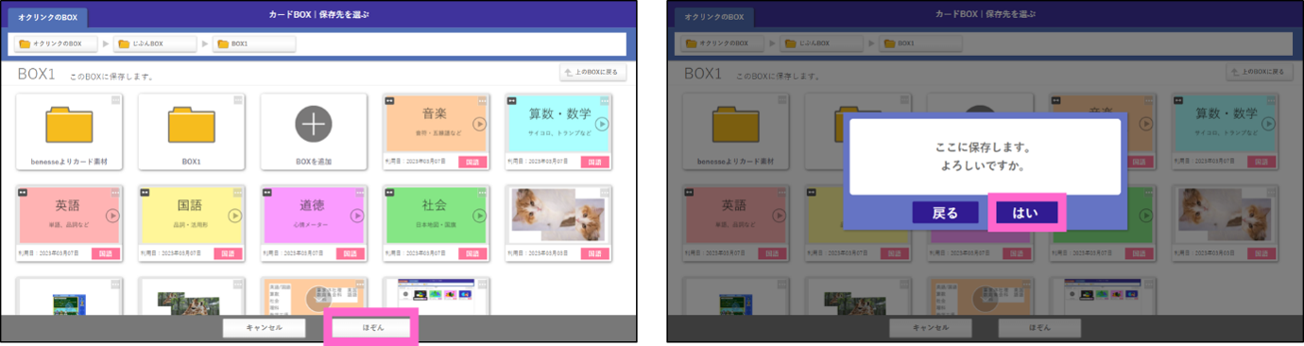Image resolution: width=1304 pixels, height=346 pixels.
Task: Click pink 国語 tag on 英語 card, left screenshot
Action: point(106,253)
